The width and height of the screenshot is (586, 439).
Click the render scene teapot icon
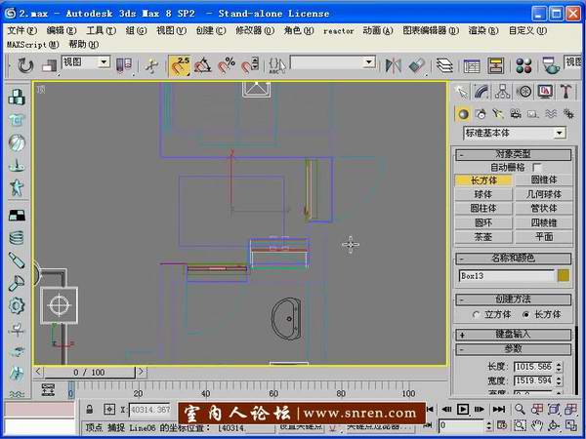[551, 65]
